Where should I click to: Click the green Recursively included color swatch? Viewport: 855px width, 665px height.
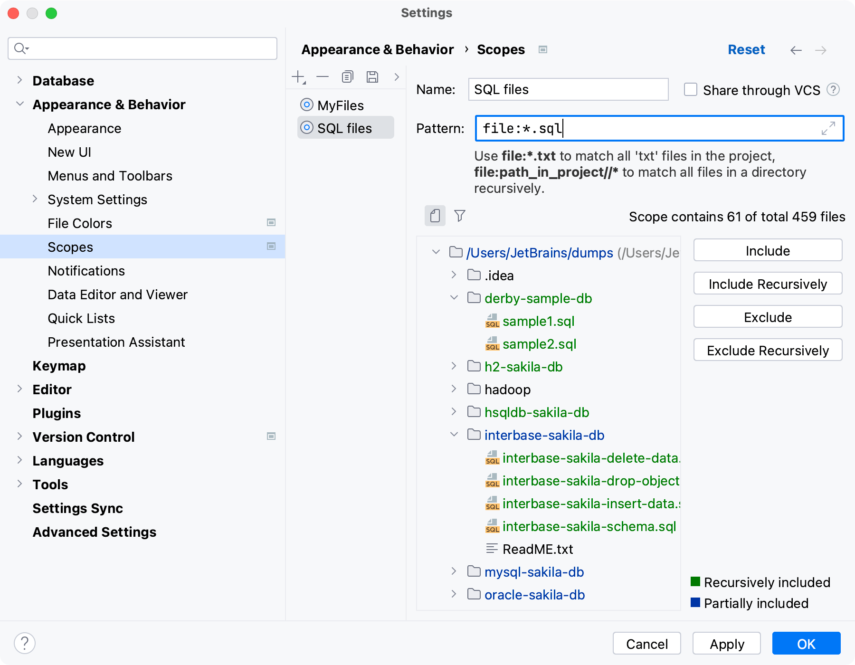pos(695,582)
